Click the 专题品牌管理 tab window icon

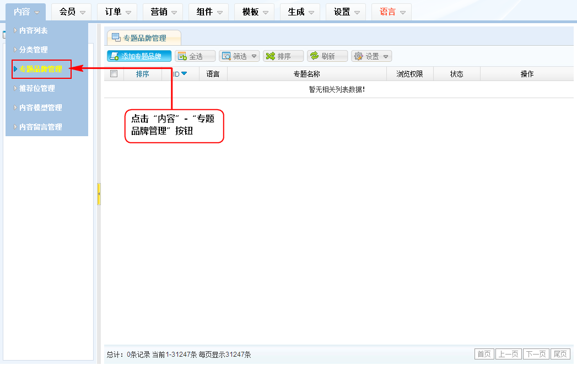coord(116,37)
